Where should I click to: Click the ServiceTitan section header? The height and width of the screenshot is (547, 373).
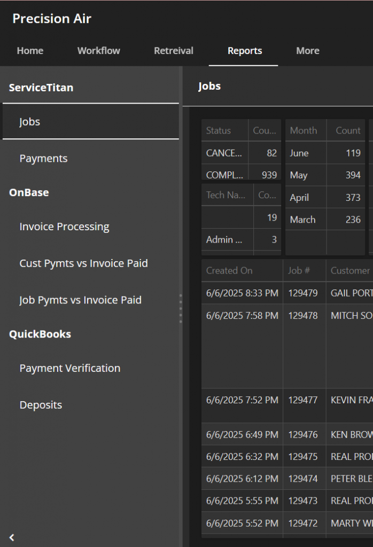click(41, 88)
